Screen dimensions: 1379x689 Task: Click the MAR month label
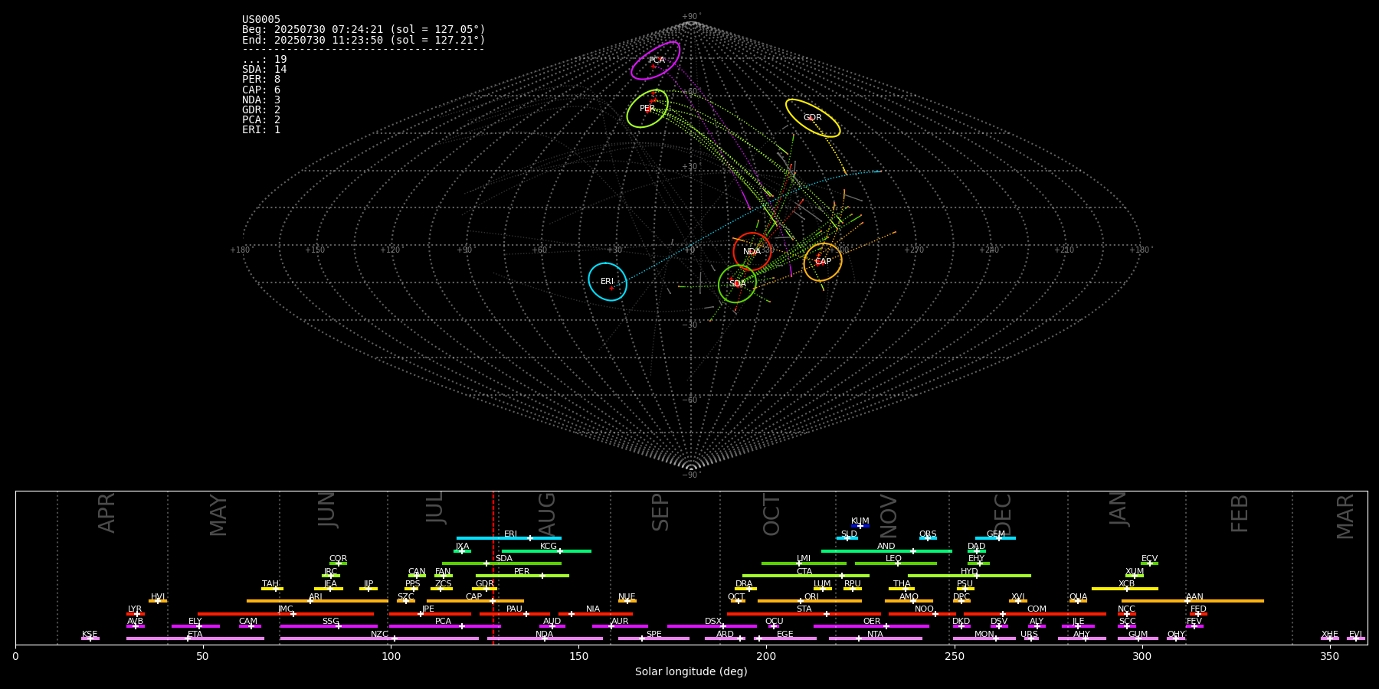tap(1345, 516)
